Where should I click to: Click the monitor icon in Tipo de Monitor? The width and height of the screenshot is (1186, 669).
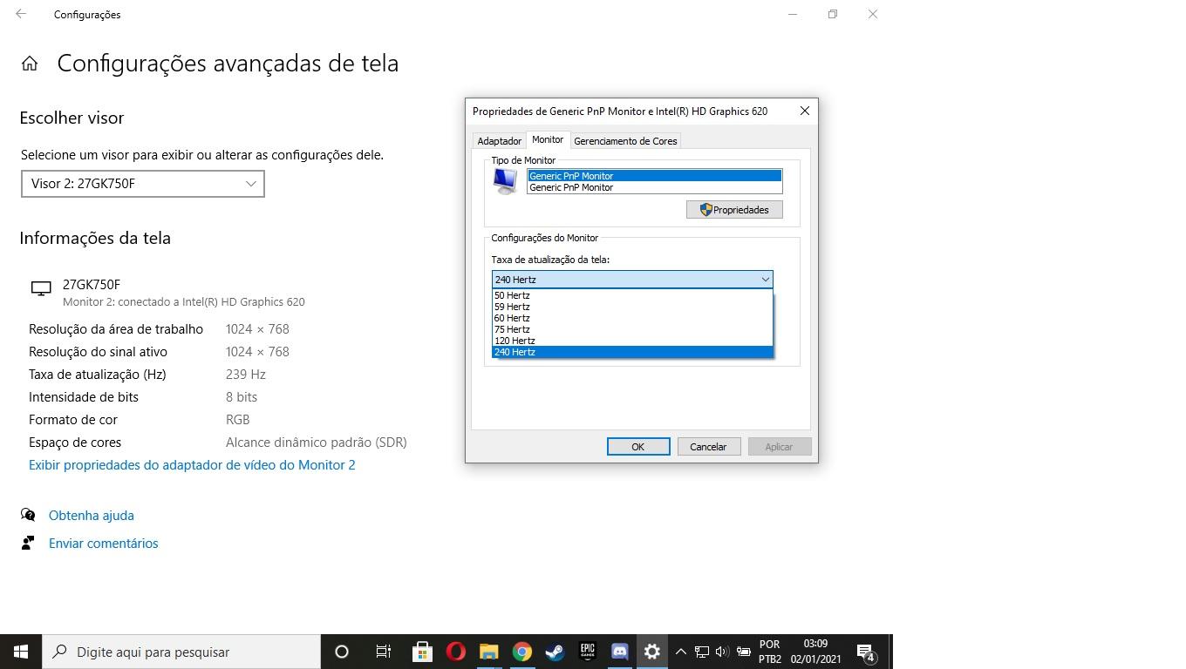pos(505,181)
